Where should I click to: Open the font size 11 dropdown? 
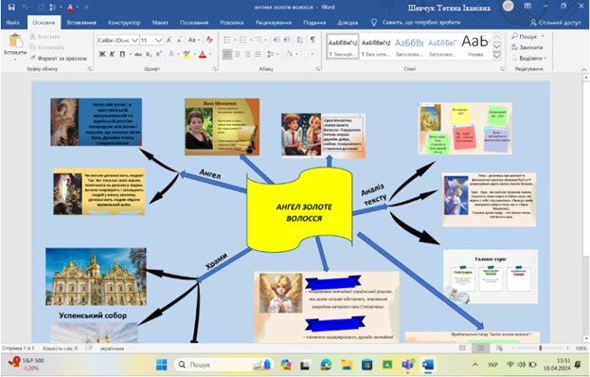(158, 40)
